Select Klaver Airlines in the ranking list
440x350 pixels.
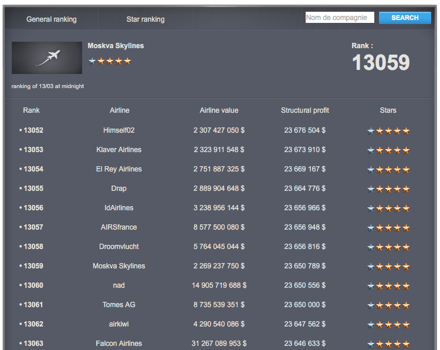(x=119, y=150)
